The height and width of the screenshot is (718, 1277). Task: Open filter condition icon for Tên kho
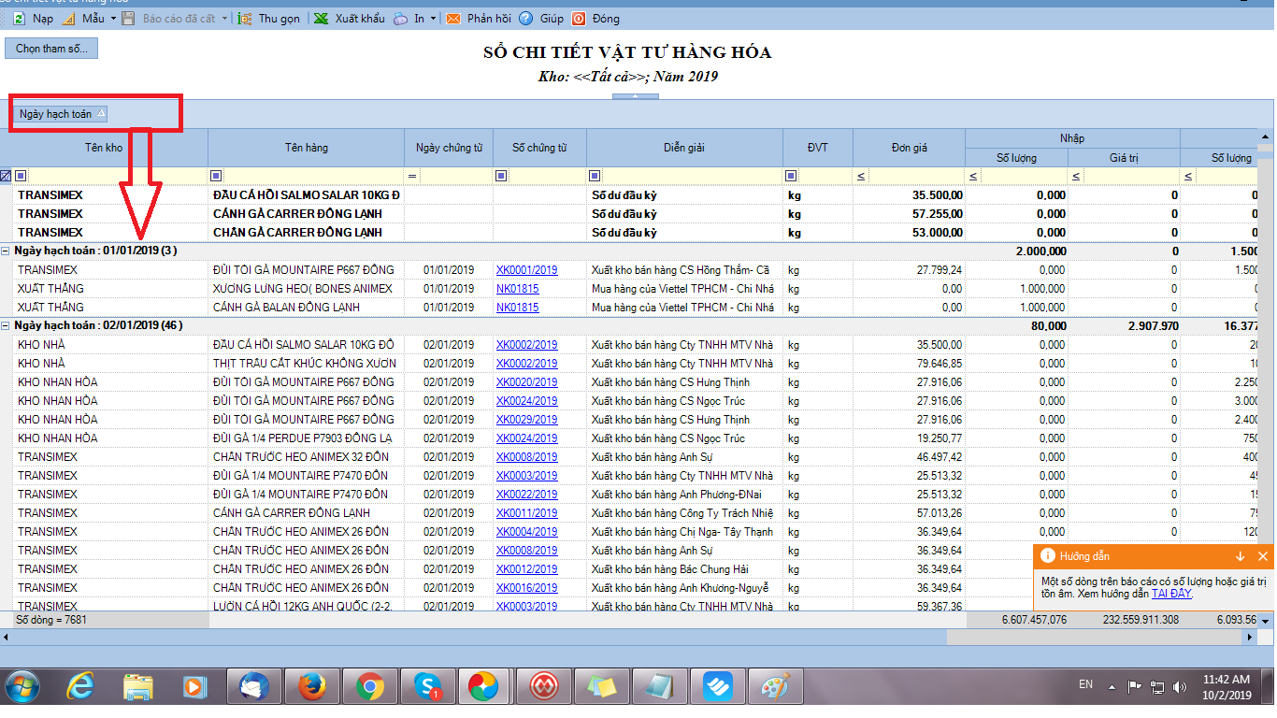(22, 175)
